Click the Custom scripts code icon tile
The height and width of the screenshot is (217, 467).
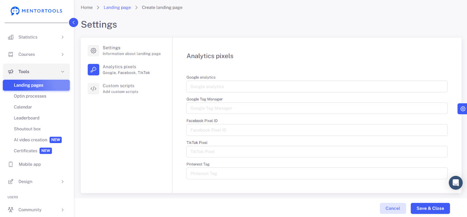click(x=93, y=89)
